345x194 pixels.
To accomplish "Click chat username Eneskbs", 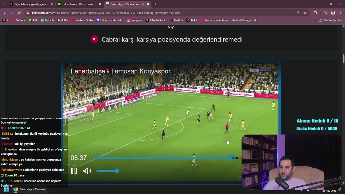I will coord(11,149).
